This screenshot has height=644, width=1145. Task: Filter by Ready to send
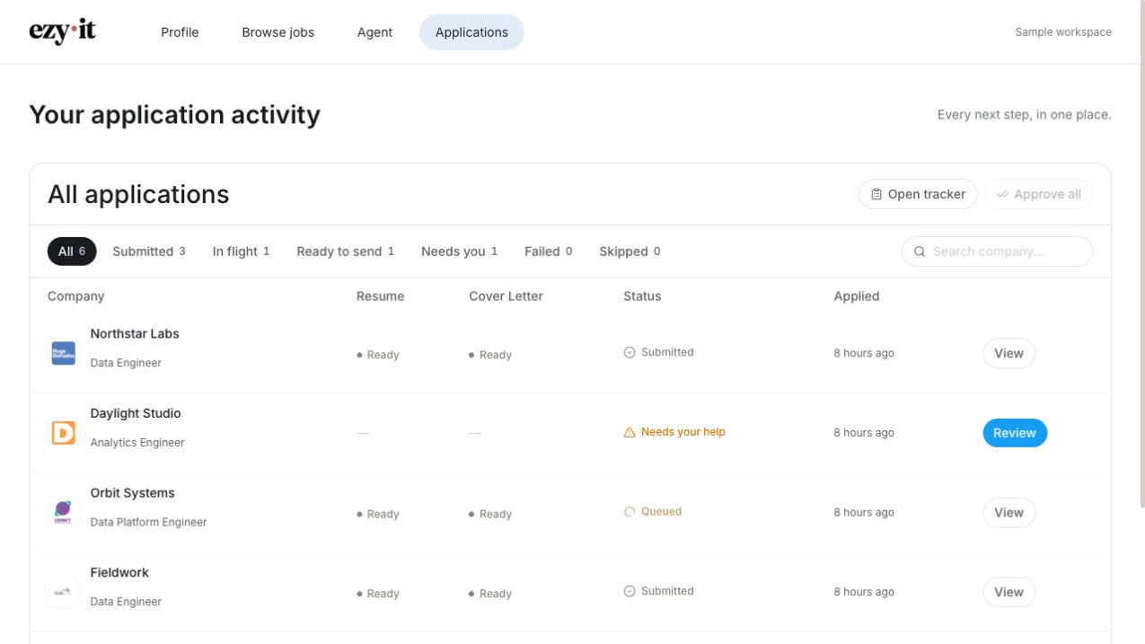(x=346, y=251)
